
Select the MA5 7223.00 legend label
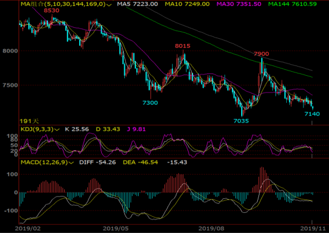tap(138, 4)
